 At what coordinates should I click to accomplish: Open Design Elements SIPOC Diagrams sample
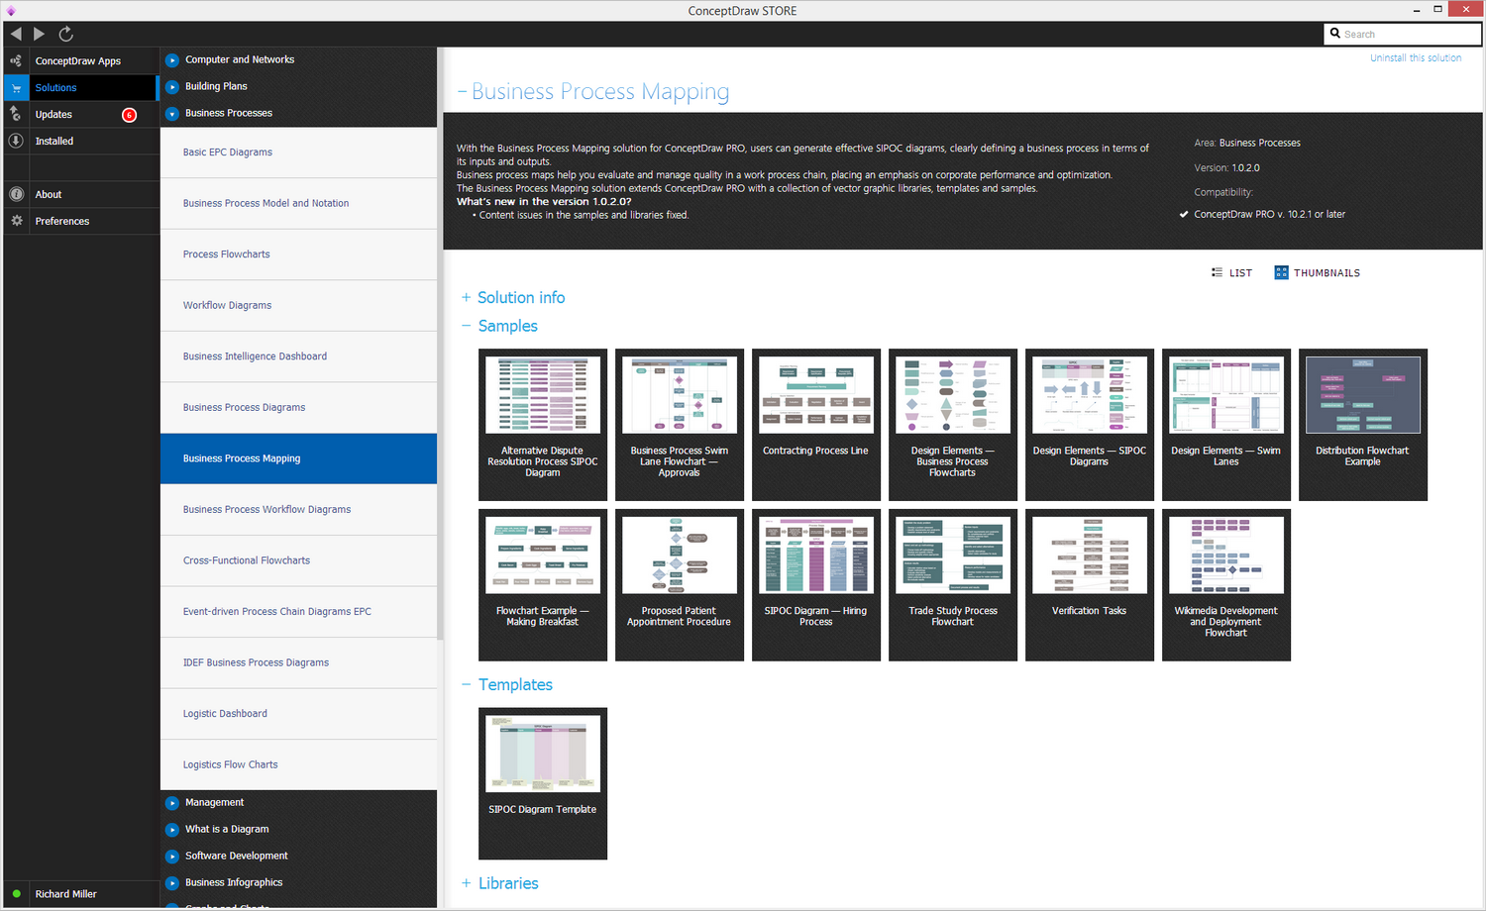[x=1090, y=425]
